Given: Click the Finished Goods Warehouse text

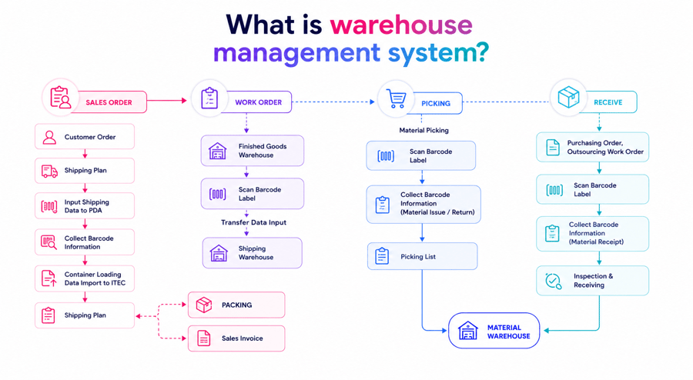Looking at the screenshot, I should click(x=263, y=151).
